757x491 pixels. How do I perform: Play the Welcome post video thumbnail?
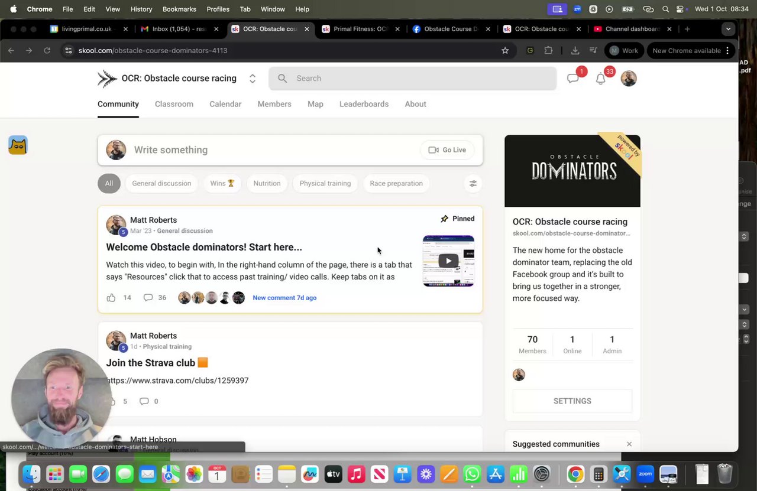coord(448,261)
